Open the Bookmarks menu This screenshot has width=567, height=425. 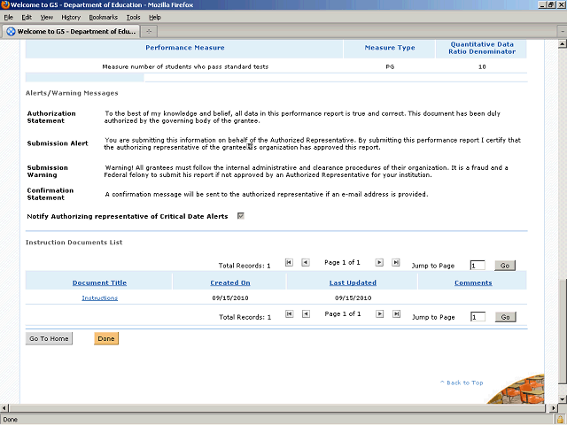pos(103,18)
